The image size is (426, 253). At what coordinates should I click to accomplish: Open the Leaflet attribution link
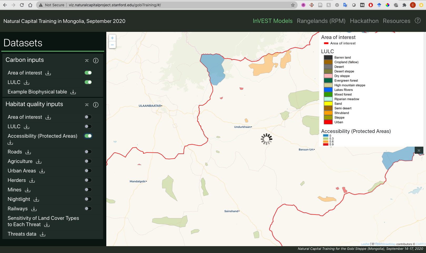(365, 244)
